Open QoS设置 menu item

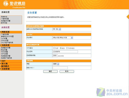4,38
